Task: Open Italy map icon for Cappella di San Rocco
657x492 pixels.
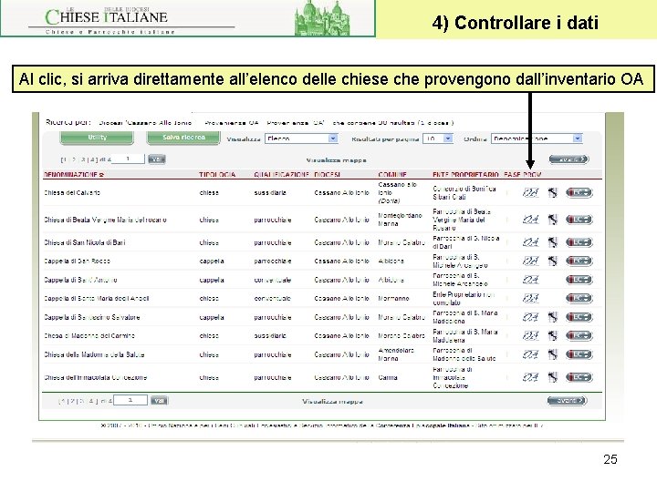Action: pos(553,261)
